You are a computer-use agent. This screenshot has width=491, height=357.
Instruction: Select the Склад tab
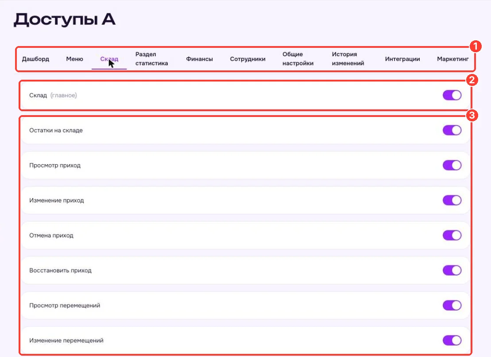(x=109, y=59)
